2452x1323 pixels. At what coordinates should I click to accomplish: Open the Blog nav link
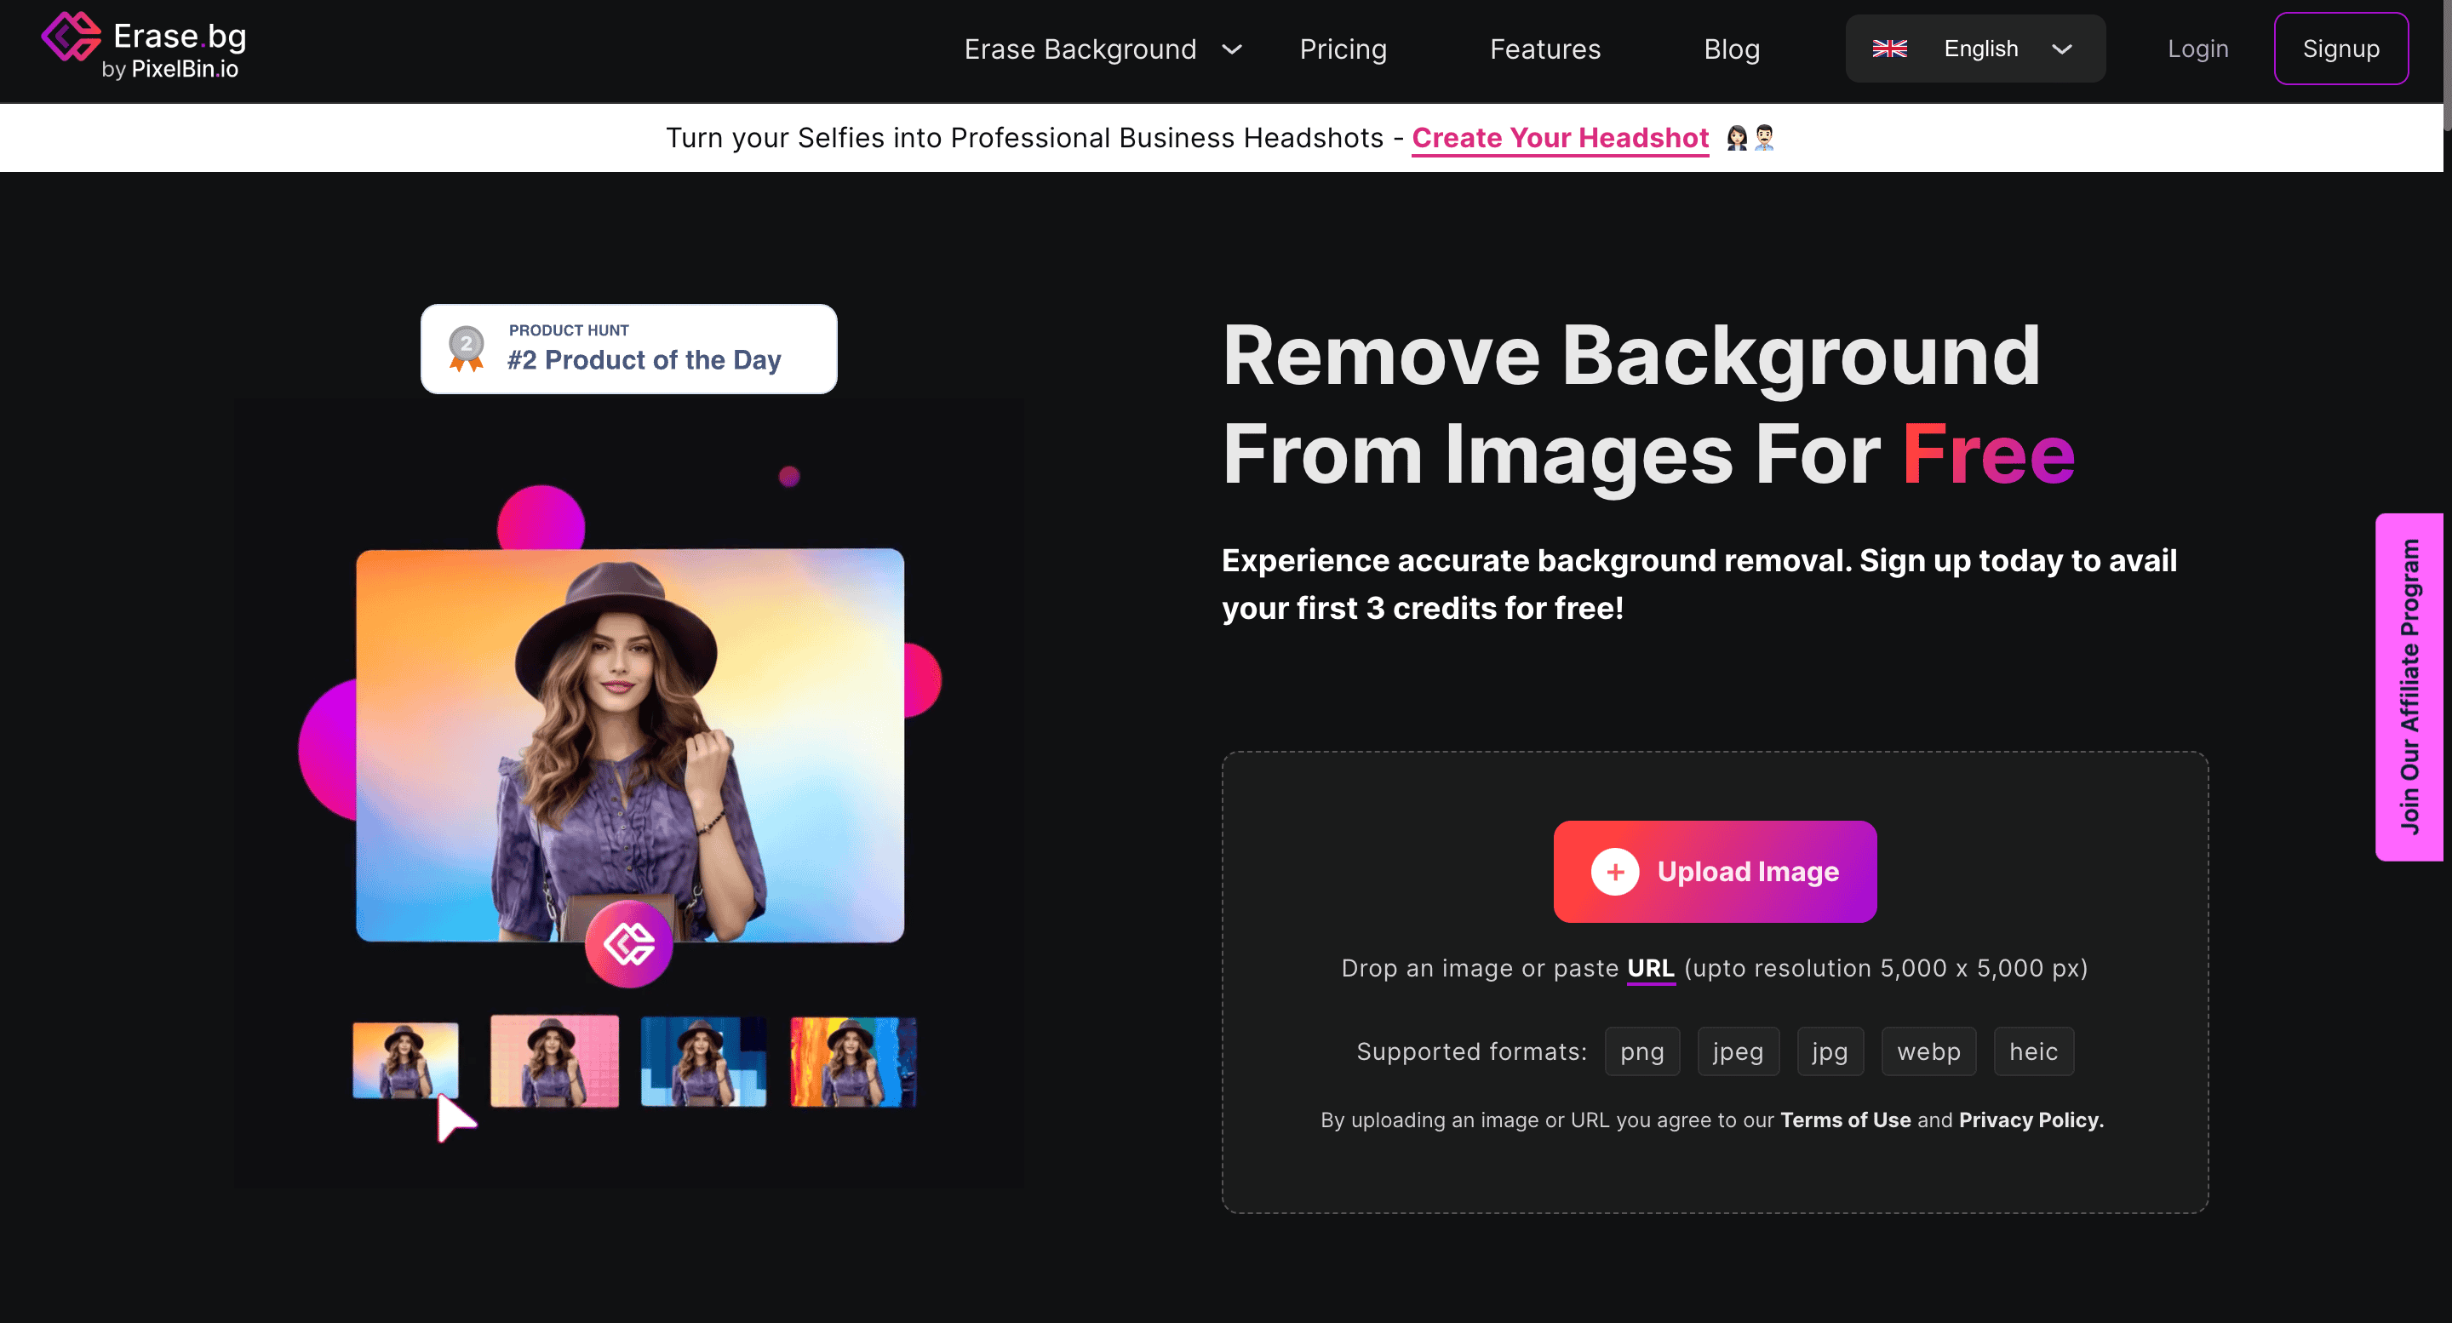[x=1731, y=49]
